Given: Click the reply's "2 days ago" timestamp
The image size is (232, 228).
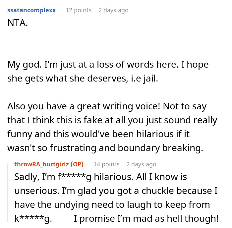Looking at the screenshot, I should [141, 164].
